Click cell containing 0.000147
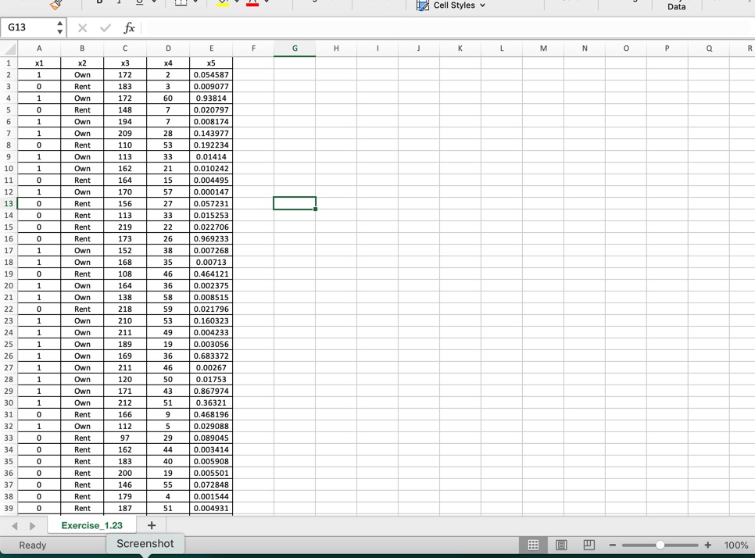755x558 pixels. 211,192
